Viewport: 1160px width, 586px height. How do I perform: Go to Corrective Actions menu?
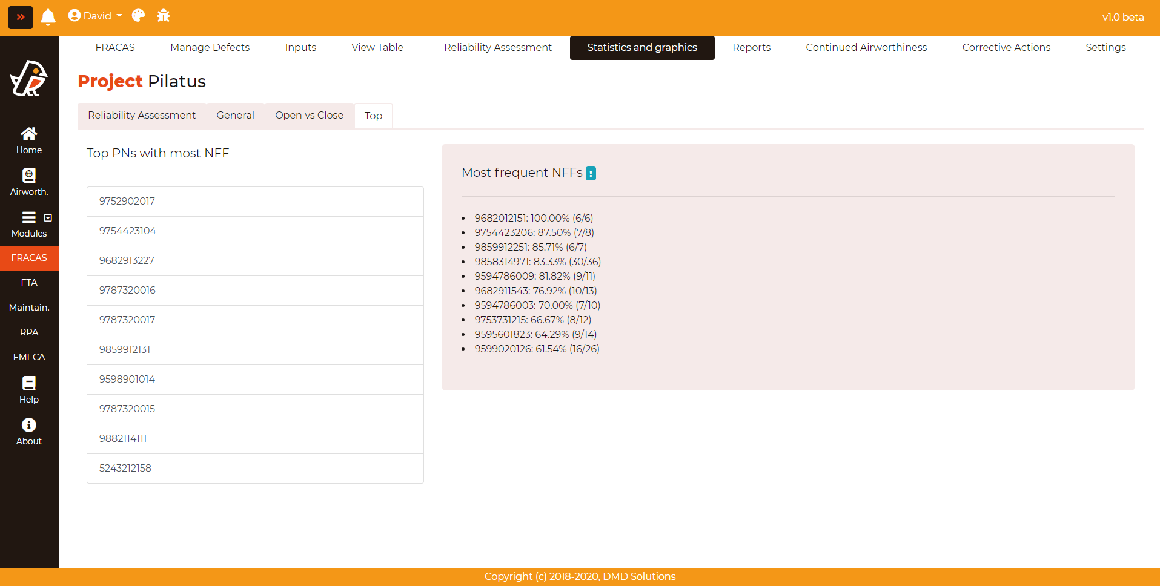[1006, 47]
